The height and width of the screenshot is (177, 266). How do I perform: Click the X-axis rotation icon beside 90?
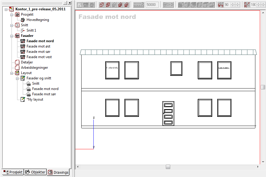point(220,5)
